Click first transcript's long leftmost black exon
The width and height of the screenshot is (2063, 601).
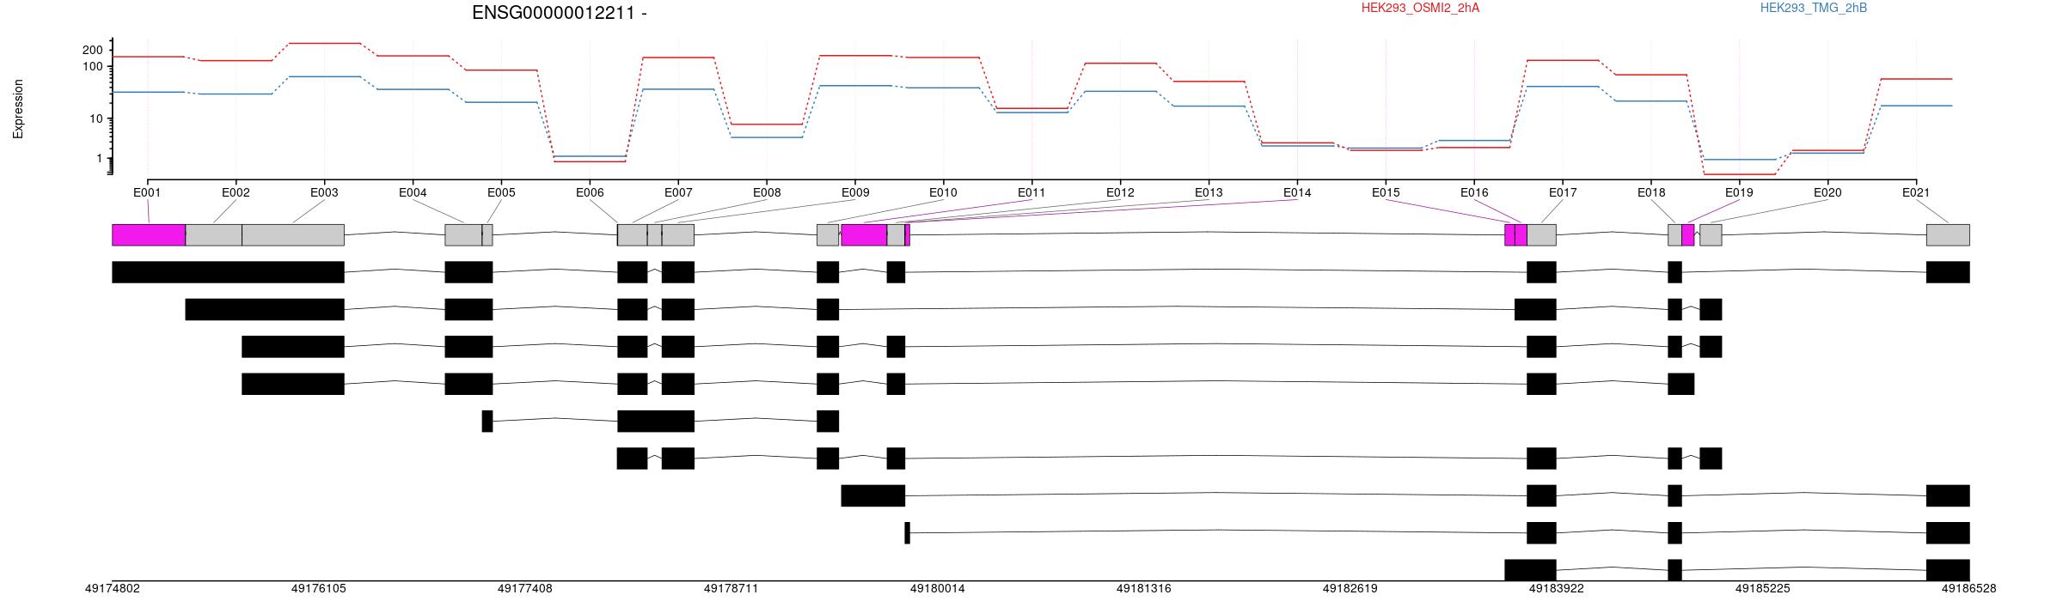tap(229, 272)
